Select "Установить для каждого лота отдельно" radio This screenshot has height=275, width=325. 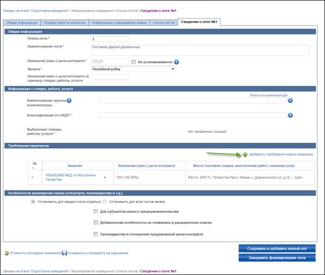click(x=33, y=201)
